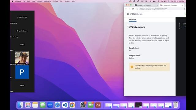Close the Chicago P.D. Peacock tab
The image size is (196, 110).
point(157,5)
